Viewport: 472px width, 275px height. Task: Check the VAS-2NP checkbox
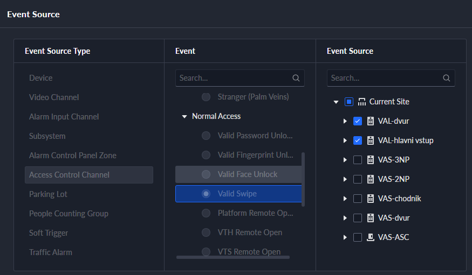pos(358,179)
